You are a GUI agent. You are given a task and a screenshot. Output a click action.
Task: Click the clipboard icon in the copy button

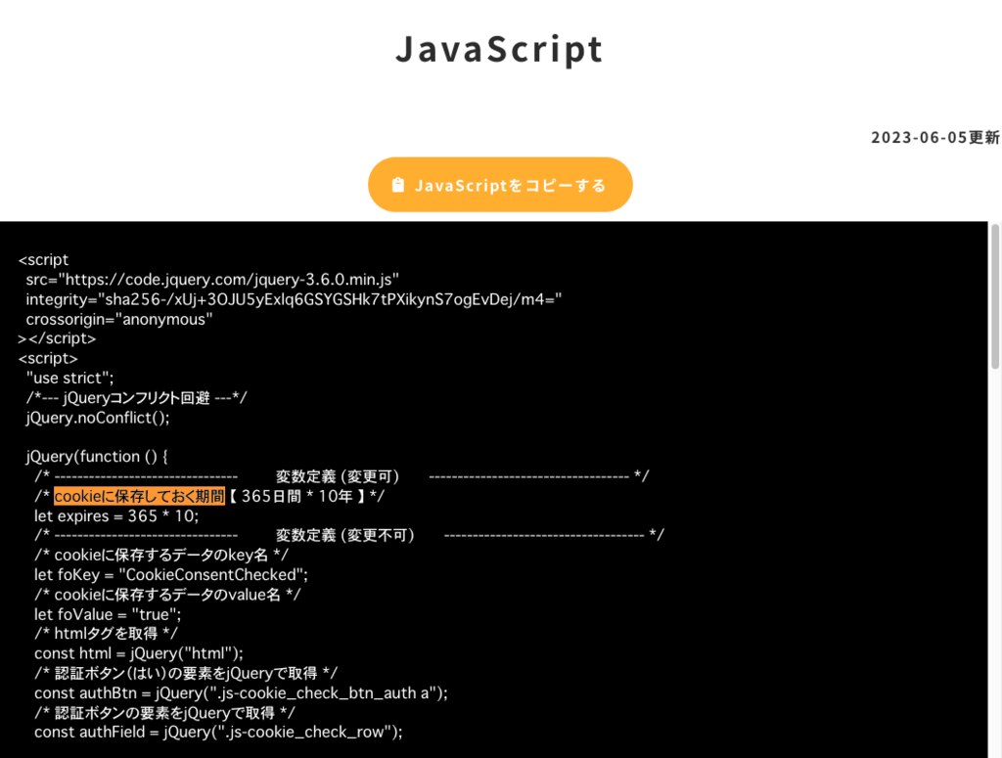point(397,185)
